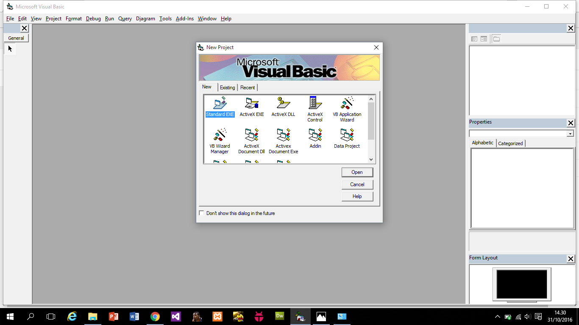Select ActiveX Document Dll icon

click(x=251, y=141)
